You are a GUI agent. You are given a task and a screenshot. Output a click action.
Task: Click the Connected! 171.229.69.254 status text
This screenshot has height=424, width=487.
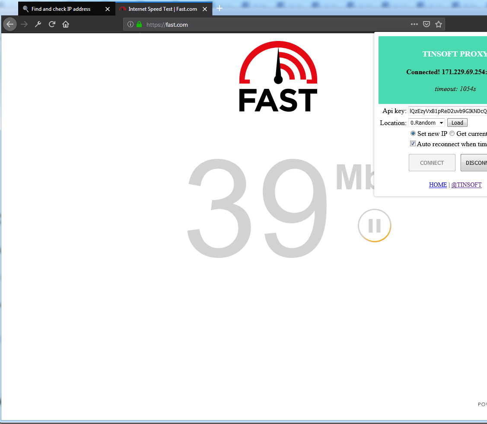(x=447, y=72)
